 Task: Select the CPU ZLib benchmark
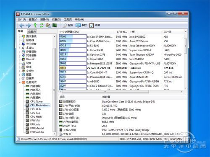pos(35,109)
